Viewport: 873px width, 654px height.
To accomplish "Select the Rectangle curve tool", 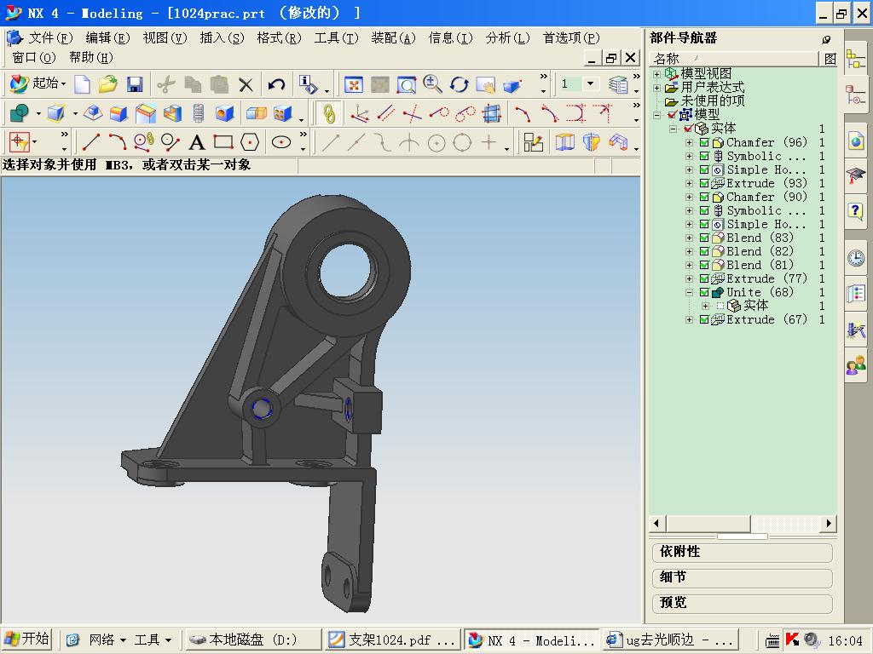I will pyautogui.click(x=223, y=142).
